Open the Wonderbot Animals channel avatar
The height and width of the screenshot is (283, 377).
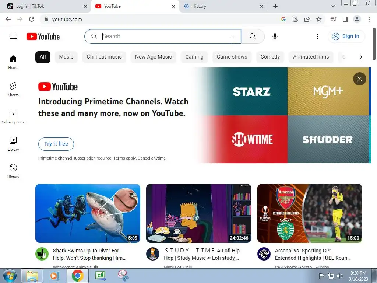pyautogui.click(x=42, y=254)
